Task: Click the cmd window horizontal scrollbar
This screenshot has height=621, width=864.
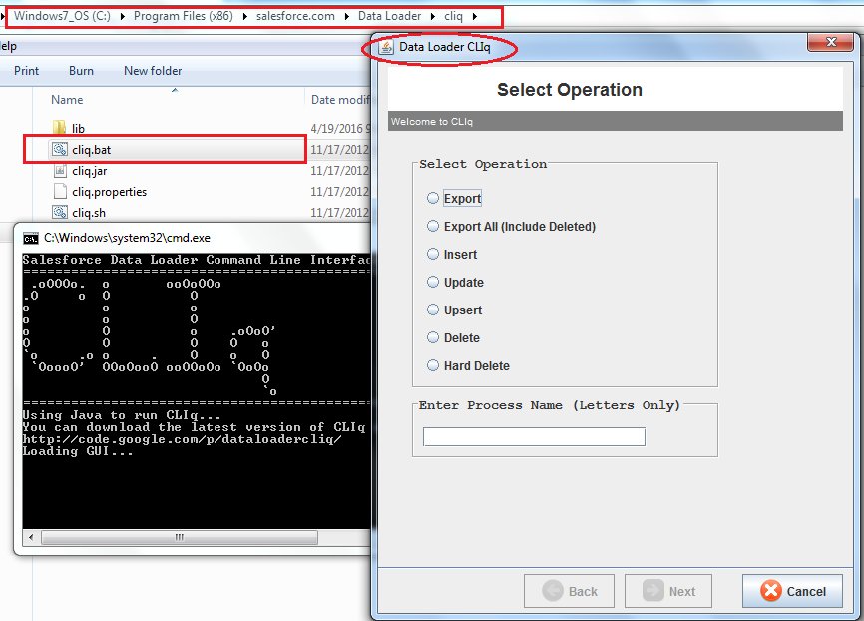Action: point(177,537)
